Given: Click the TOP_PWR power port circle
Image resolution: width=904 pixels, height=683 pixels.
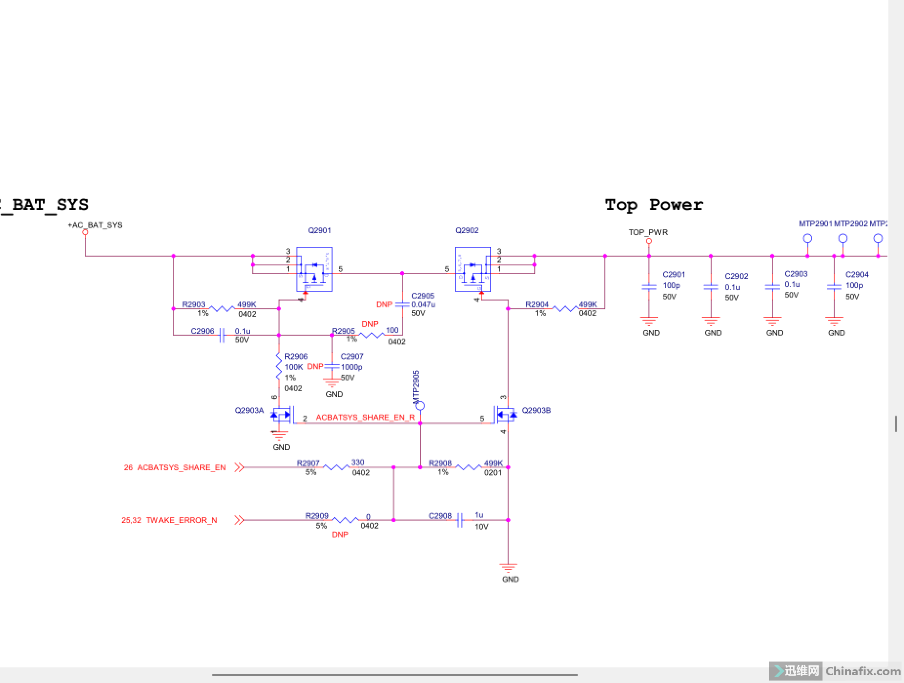Looking at the screenshot, I should coord(649,241).
